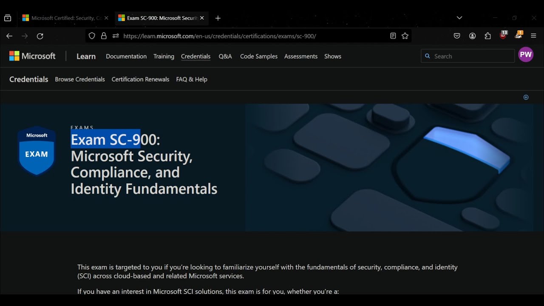This screenshot has height=306, width=544.
Task: Go to Browse Credentials
Action: pos(80,79)
